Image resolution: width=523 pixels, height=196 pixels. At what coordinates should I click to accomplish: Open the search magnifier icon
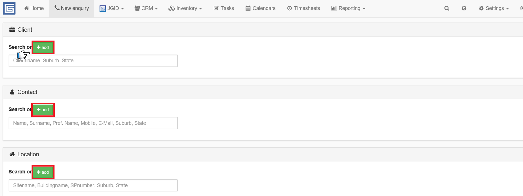click(447, 9)
